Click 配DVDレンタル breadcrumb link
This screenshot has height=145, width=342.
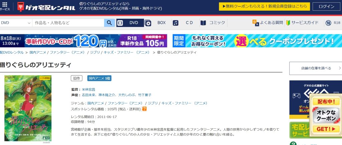12,52
